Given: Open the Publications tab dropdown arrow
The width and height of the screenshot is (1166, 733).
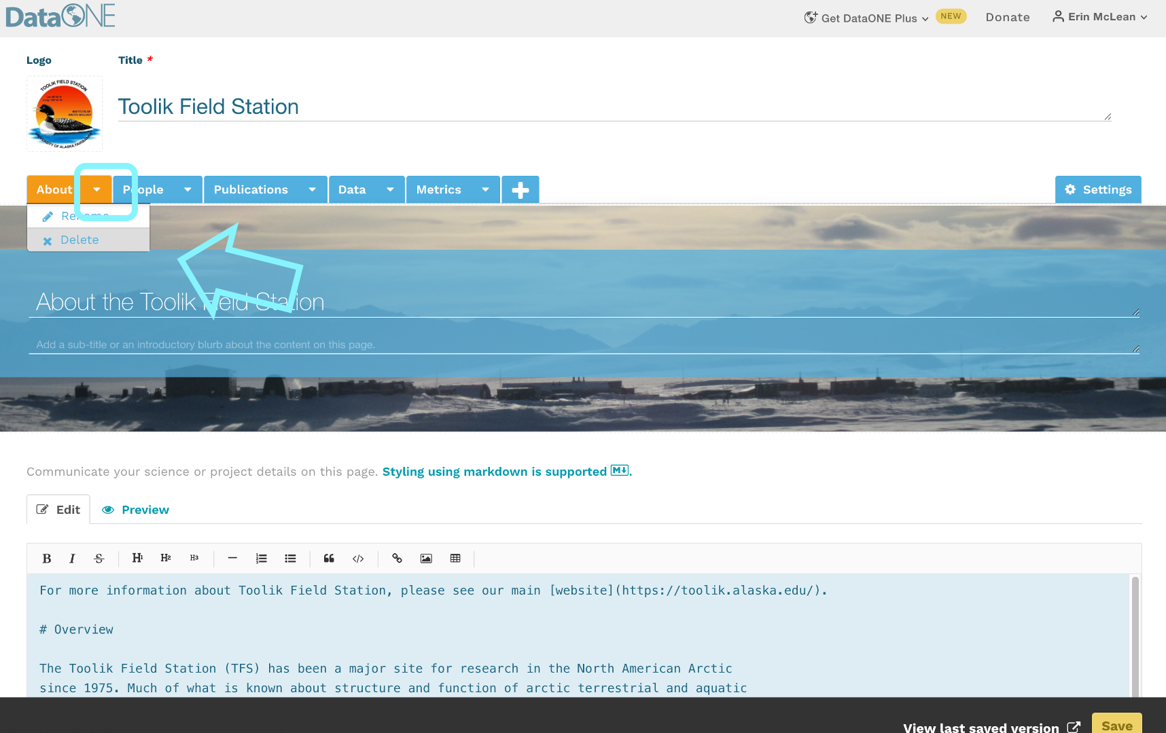Looking at the screenshot, I should (x=313, y=190).
